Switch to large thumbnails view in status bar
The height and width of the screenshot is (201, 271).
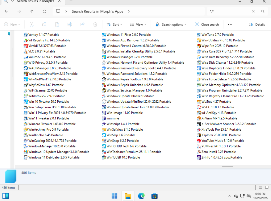point(267,188)
